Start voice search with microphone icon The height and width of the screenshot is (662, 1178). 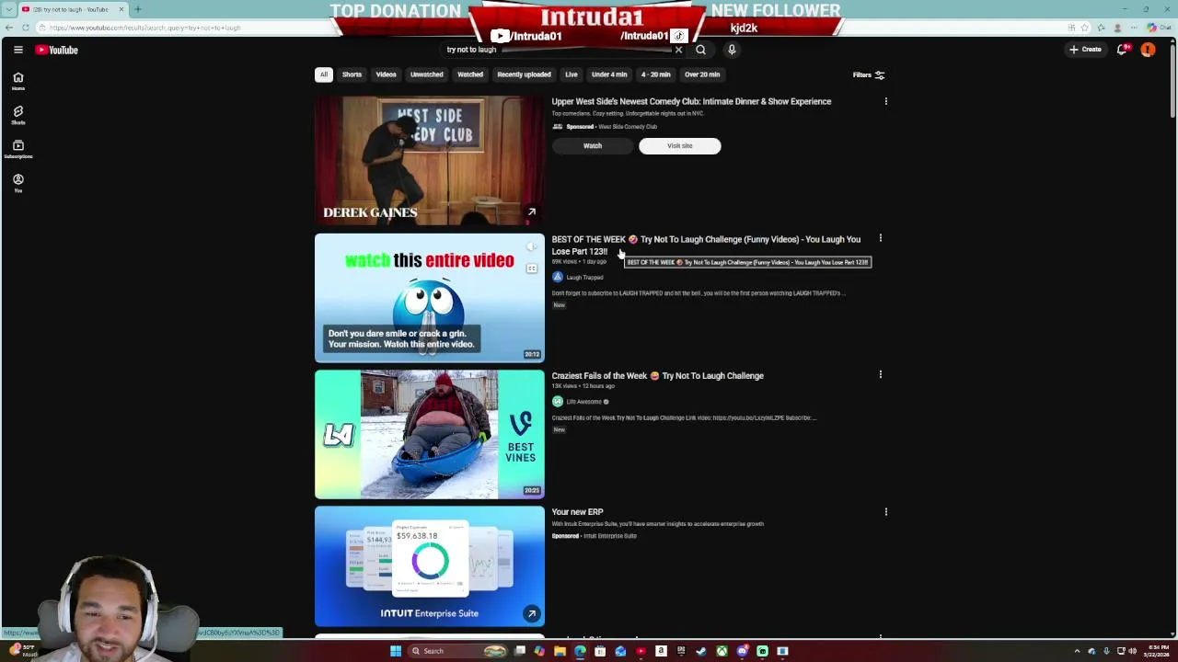[732, 50]
